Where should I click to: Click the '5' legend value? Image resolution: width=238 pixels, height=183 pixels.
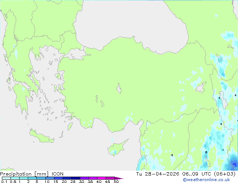37,182
